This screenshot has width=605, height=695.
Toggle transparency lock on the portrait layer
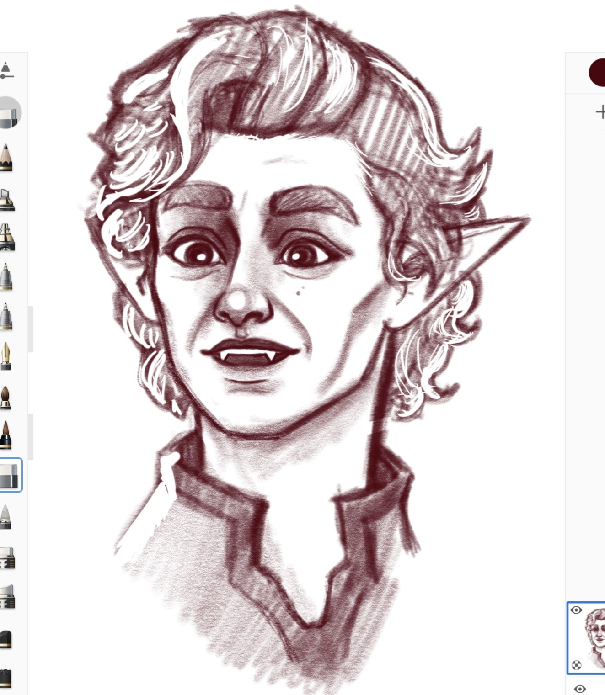[x=577, y=665]
